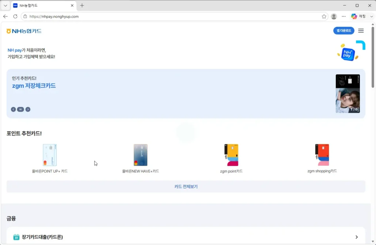The width and height of the screenshot is (376, 245).
Task: Click 카드 전체보기 button
Action: [x=186, y=187]
